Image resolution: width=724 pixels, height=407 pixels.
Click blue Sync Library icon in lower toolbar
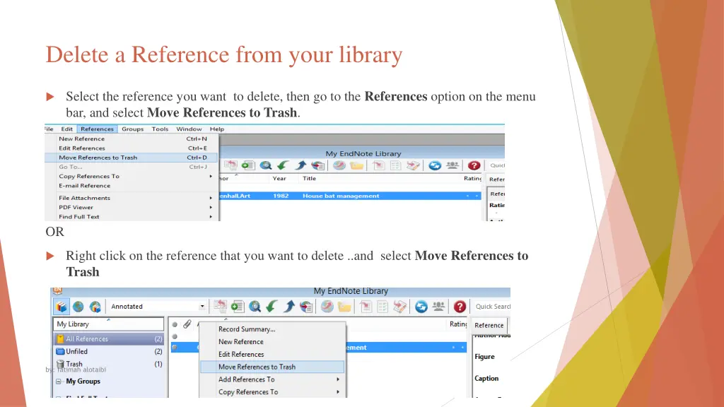[421, 306]
